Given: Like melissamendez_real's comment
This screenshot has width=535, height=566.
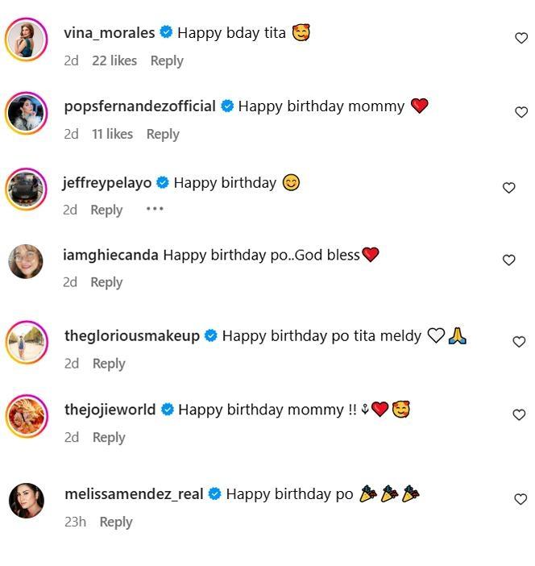Looking at the screenshot, I should pos(520,499).
